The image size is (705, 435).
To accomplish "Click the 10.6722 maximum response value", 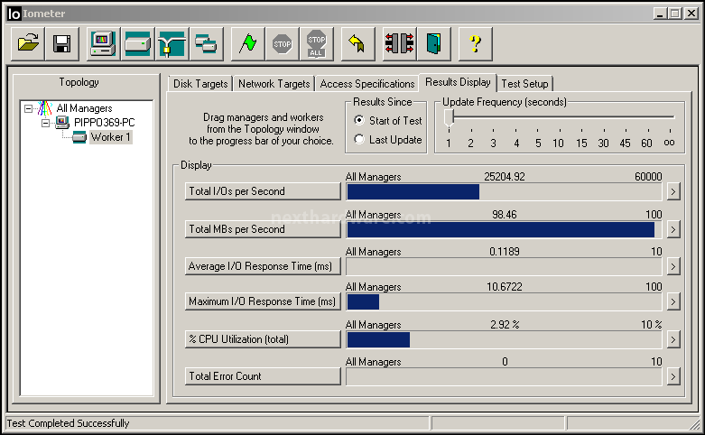I will click(504, 287).
